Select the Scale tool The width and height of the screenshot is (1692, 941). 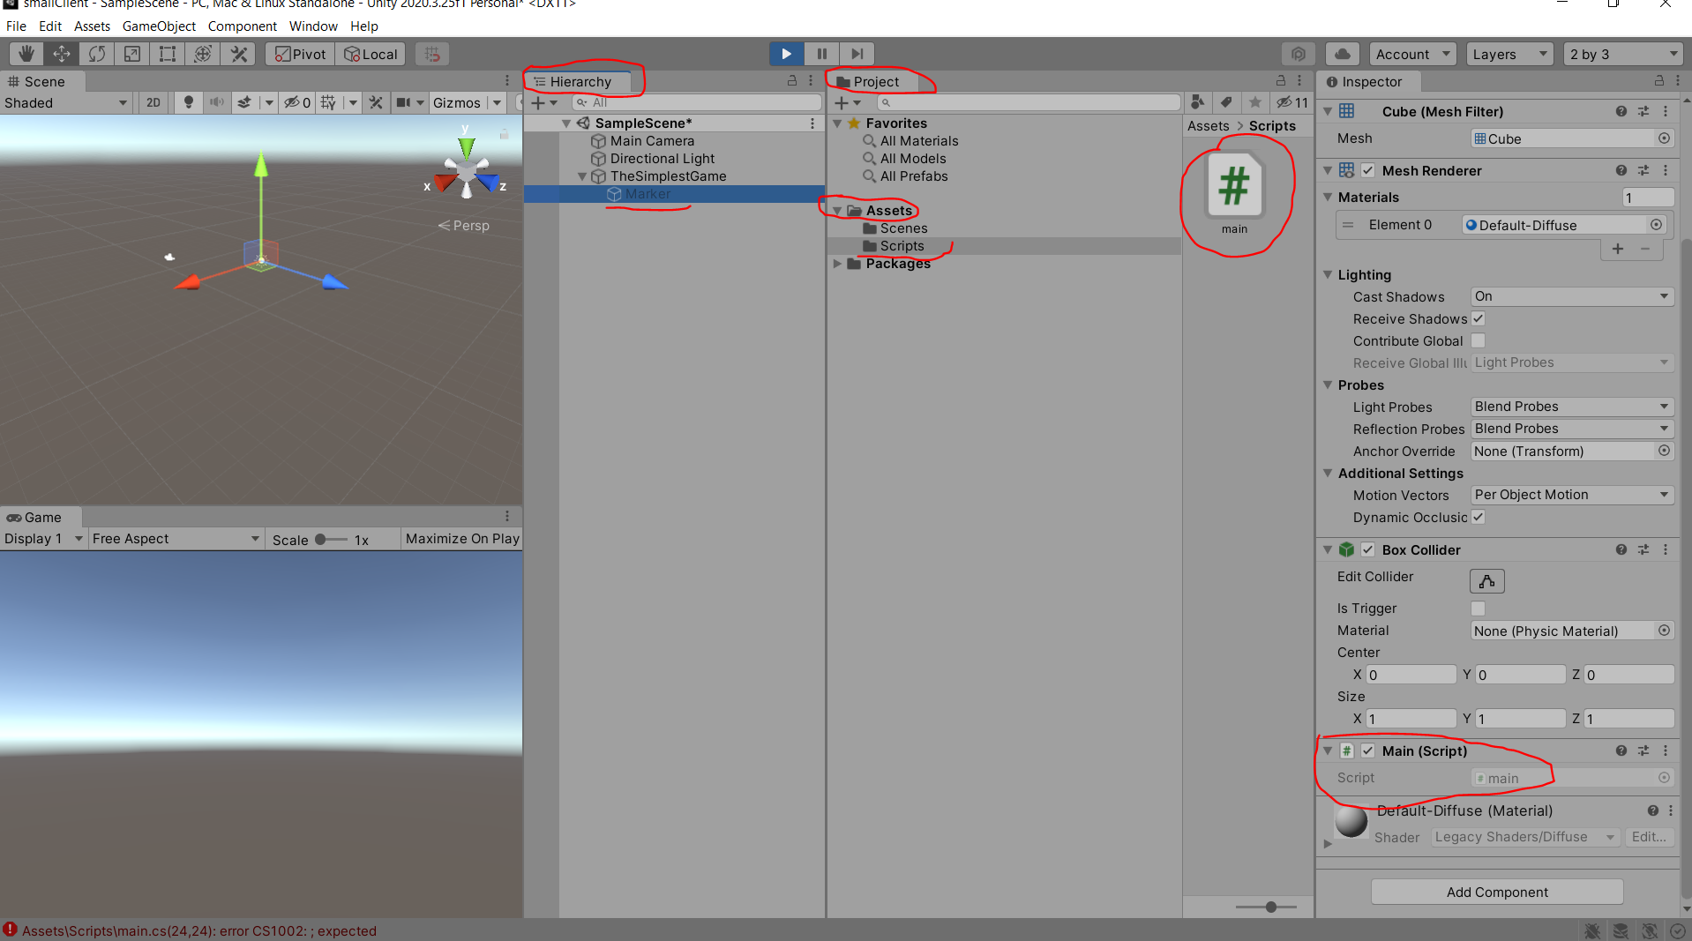pyautogui.click(x=132, y=54)
